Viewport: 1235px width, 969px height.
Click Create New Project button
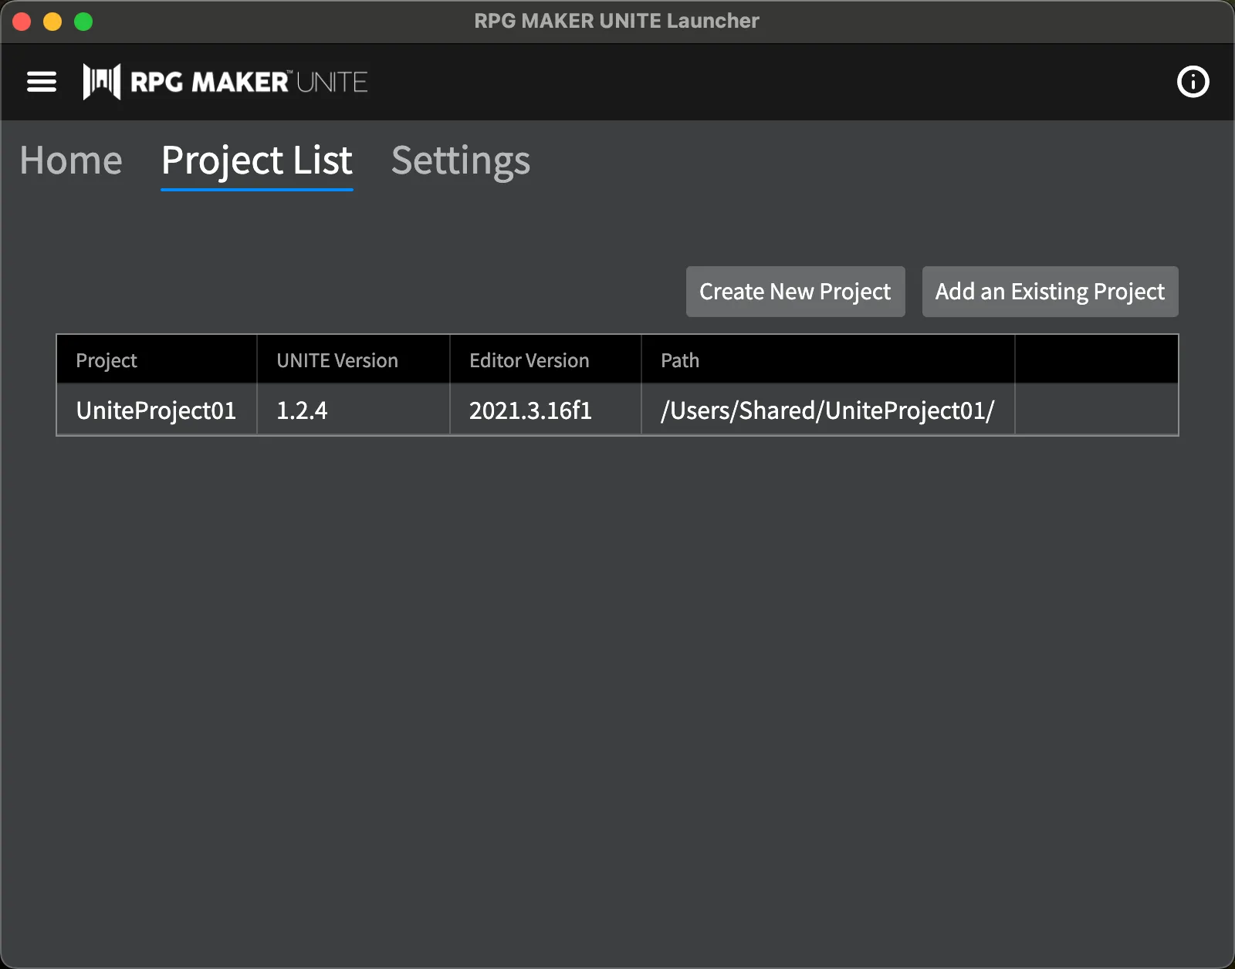(x=795, y=292)
